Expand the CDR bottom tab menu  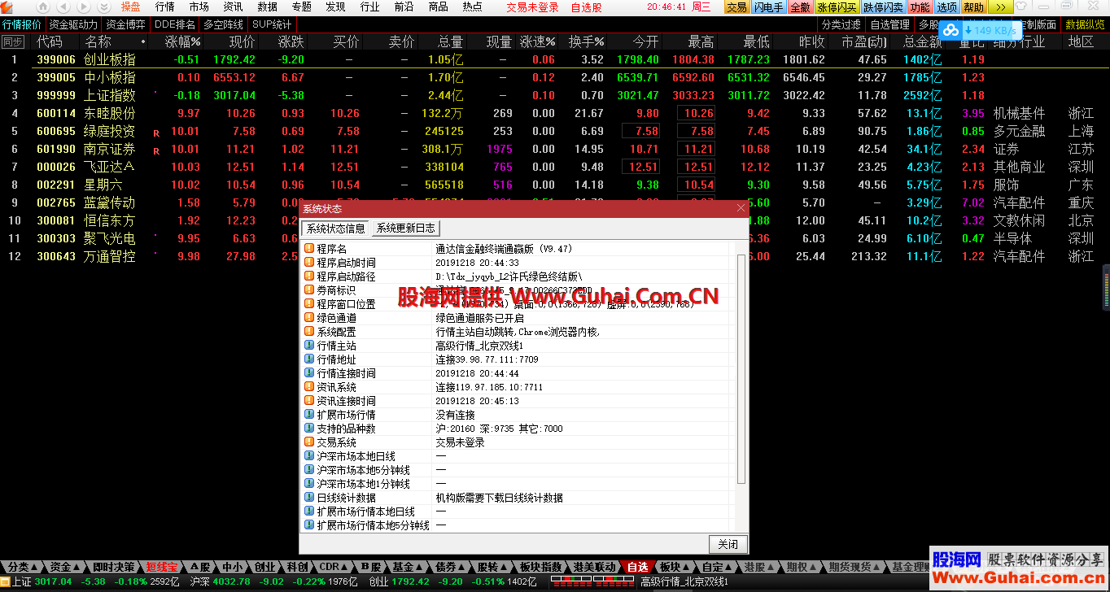(x=334, y=567)
